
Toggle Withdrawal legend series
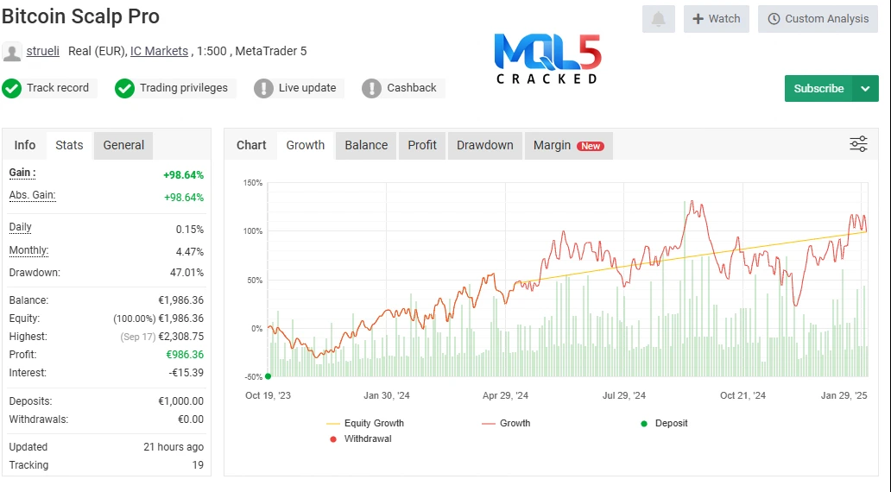coord(361,438)
